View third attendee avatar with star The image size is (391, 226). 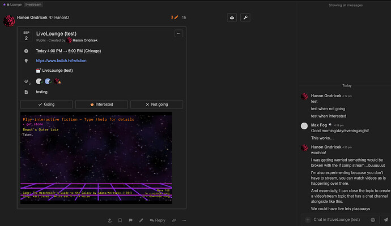(x=57, y=81)
